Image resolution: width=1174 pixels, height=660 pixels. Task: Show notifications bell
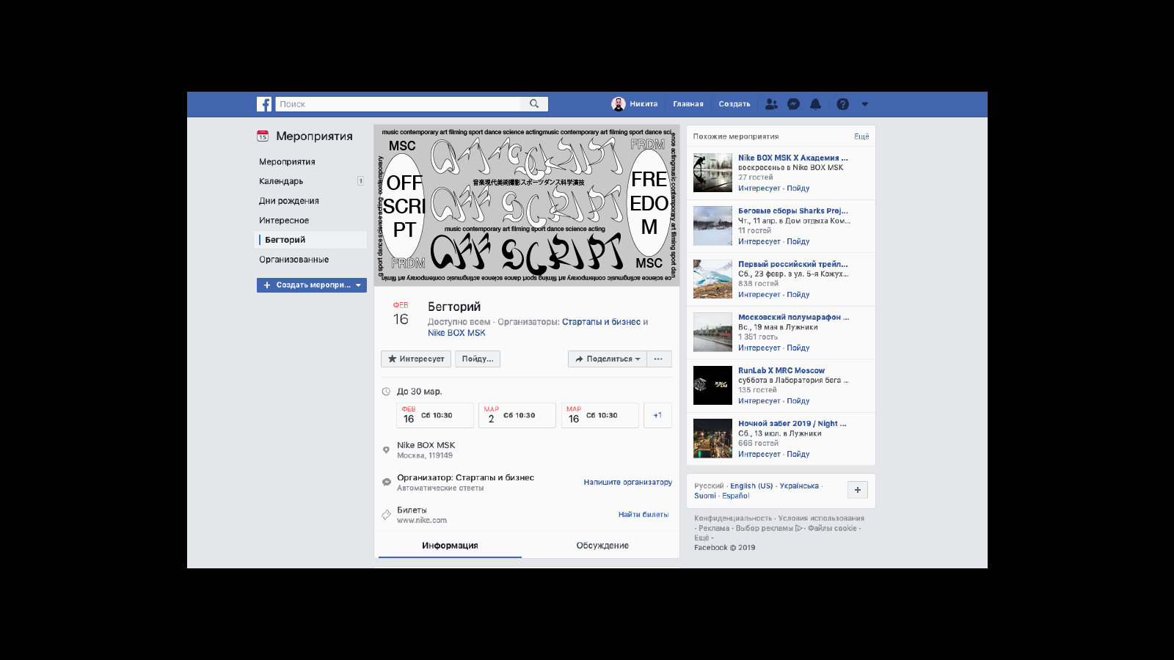click(815, 104)
